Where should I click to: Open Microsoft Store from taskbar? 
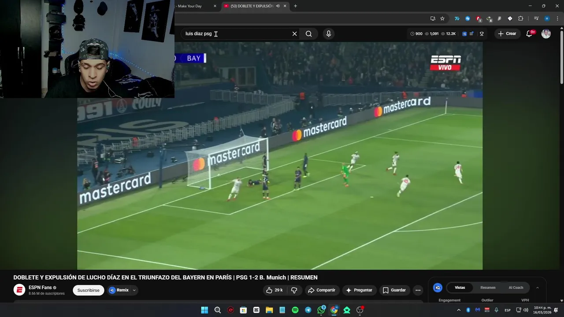(x=243, y=310)
